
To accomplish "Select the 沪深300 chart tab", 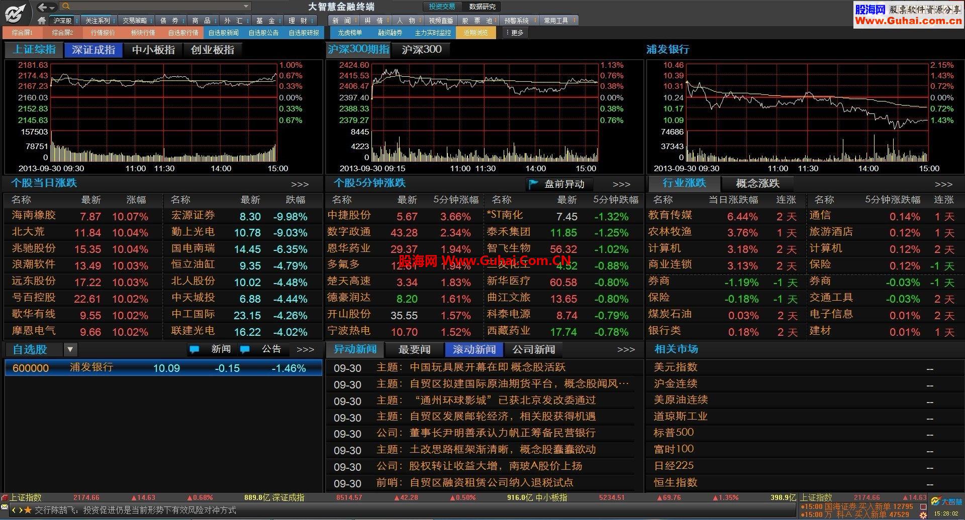I will tap(422, 49).
